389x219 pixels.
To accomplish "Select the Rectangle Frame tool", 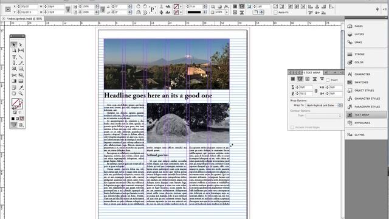I will 14,69.
